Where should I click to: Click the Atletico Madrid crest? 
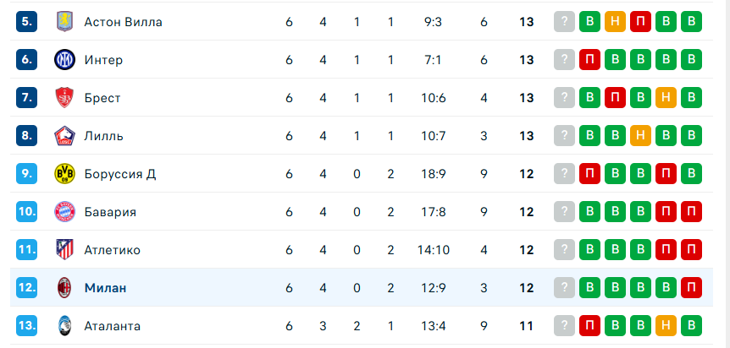(64, 250)
